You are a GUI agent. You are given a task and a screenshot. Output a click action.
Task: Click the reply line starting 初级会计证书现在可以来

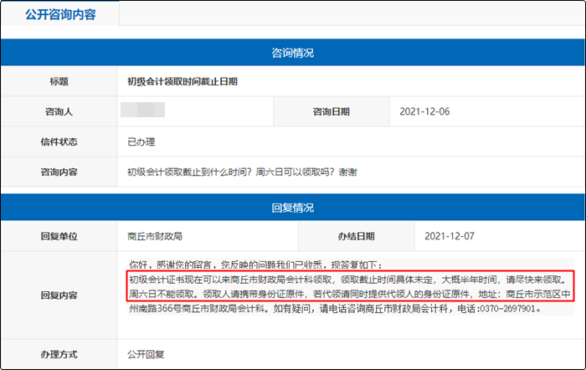point(348,280)
